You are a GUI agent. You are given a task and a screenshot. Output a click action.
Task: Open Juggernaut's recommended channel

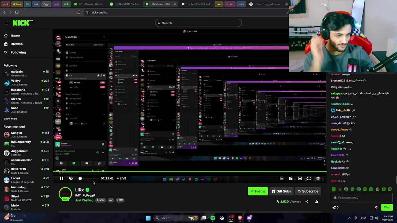click(x=26, y=153)
